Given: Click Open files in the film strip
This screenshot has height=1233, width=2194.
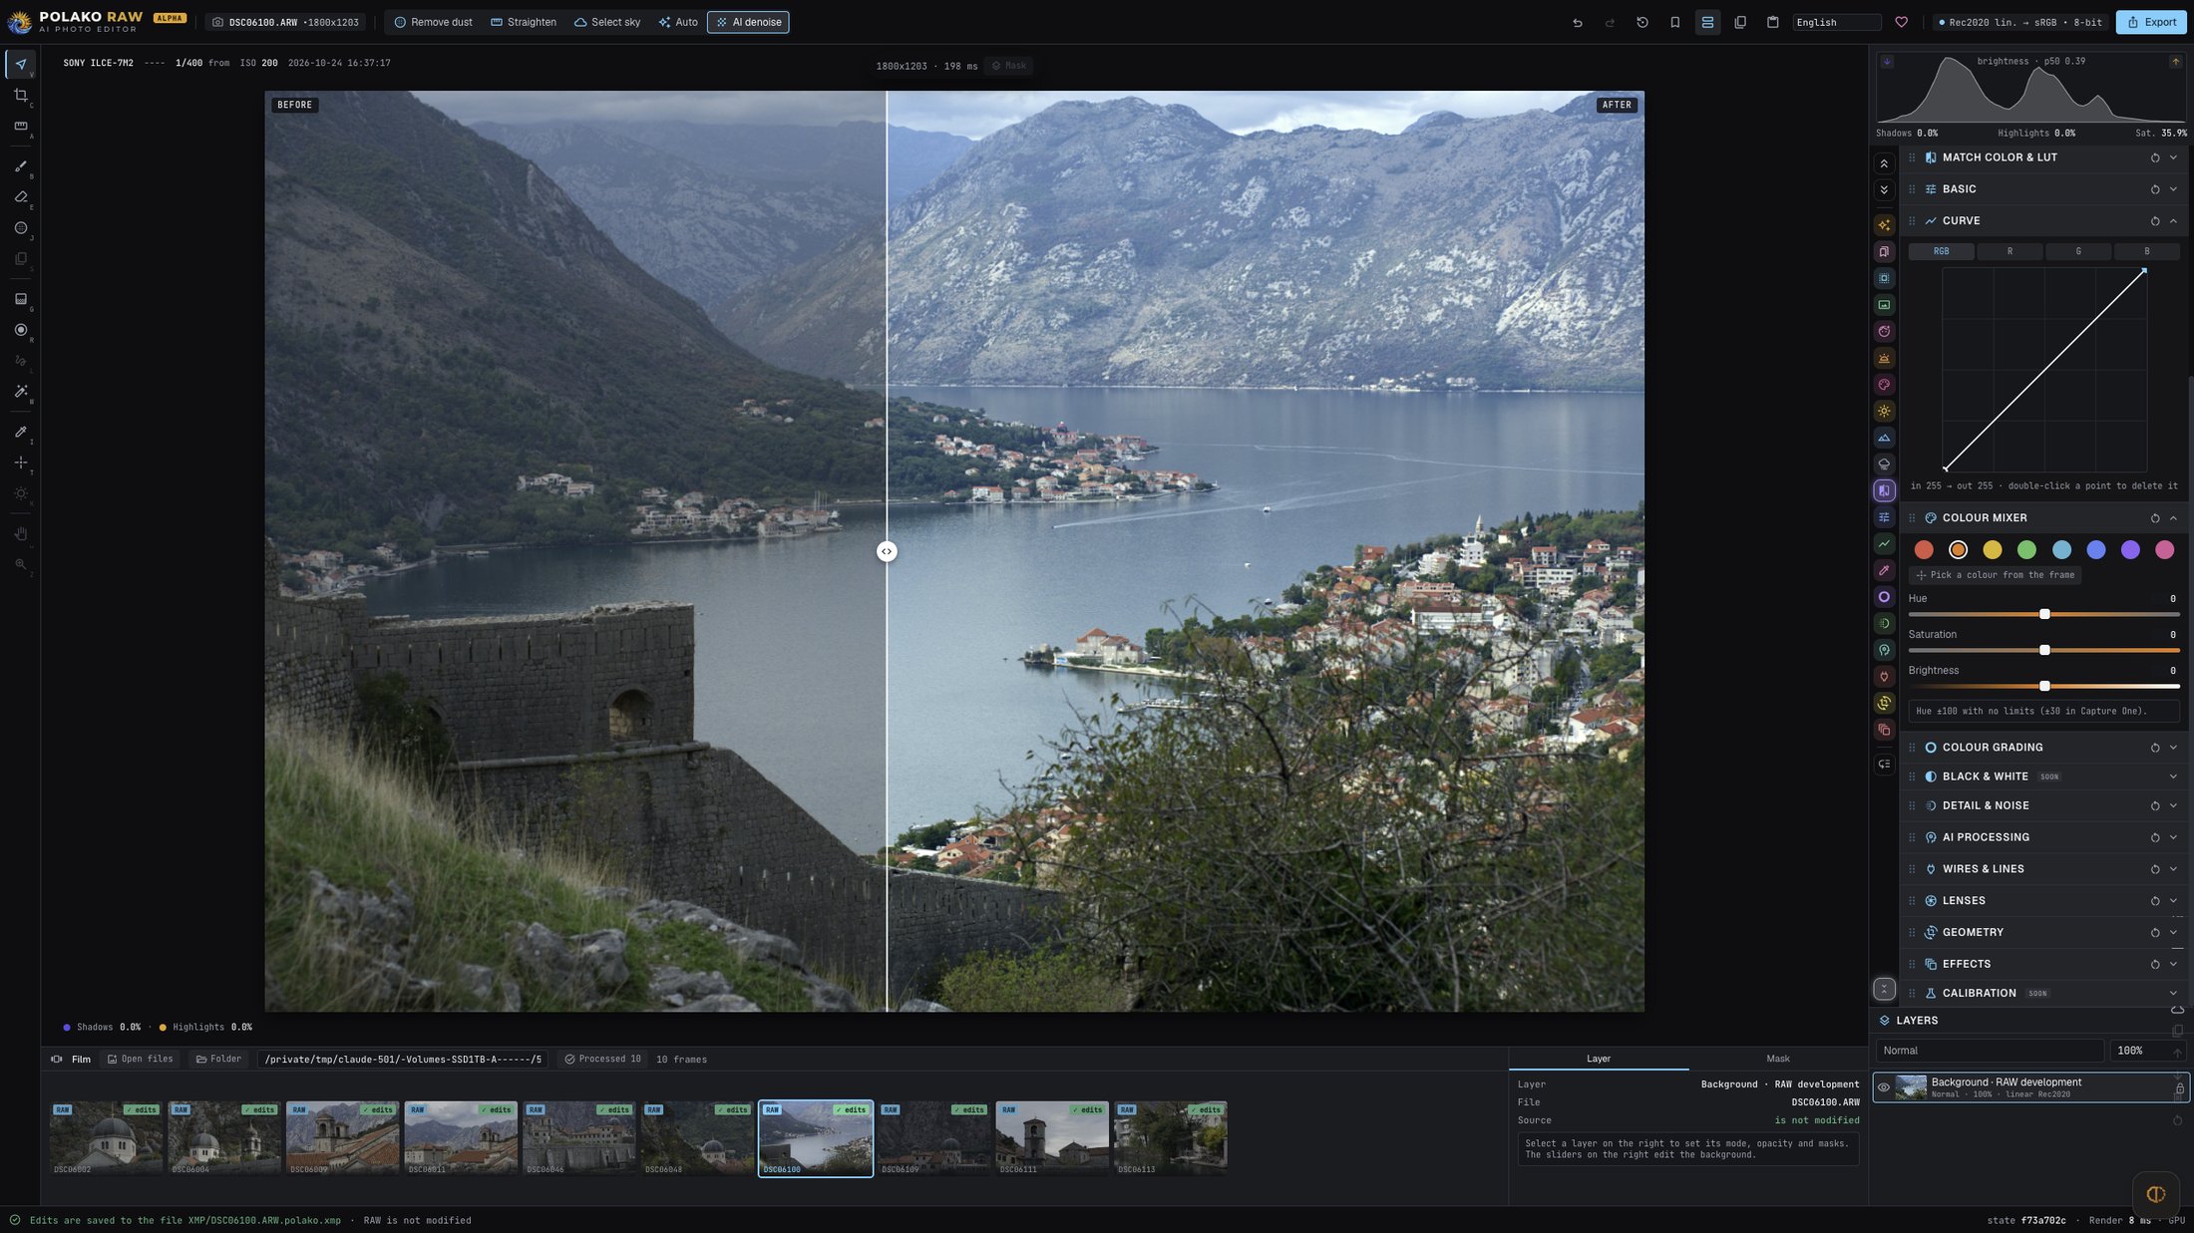Looking at the screenshot, I should [x=141, y=1059].
